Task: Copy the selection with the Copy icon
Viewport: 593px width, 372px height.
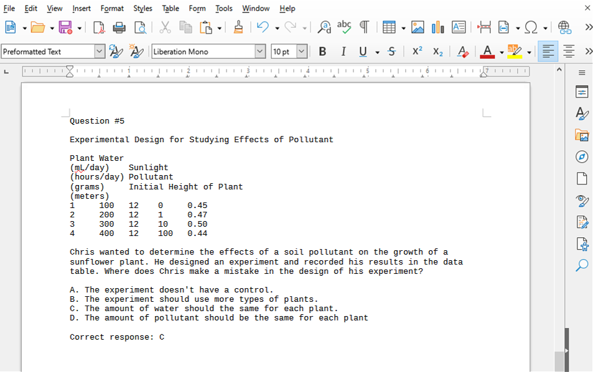Action: coord(185,27)
